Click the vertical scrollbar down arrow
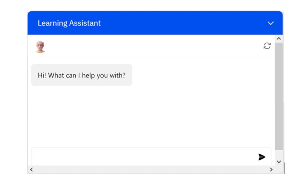This screenshot has width=301, height=186. click(278, 162)
